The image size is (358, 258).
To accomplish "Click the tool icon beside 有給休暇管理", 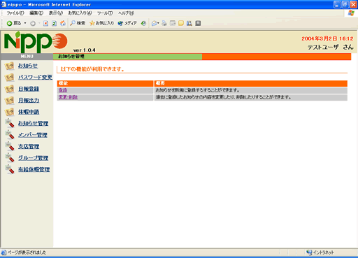I will pos(10,169).
